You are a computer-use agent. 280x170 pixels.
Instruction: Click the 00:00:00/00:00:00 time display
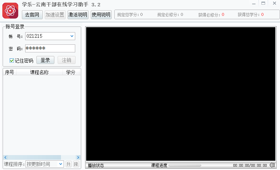click(x=250, y=165)
